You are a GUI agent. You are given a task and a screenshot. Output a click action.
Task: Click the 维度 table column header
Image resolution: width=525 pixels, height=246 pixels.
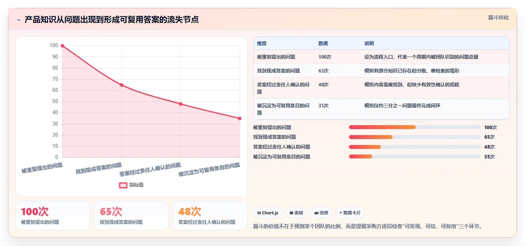coord(262,44)
